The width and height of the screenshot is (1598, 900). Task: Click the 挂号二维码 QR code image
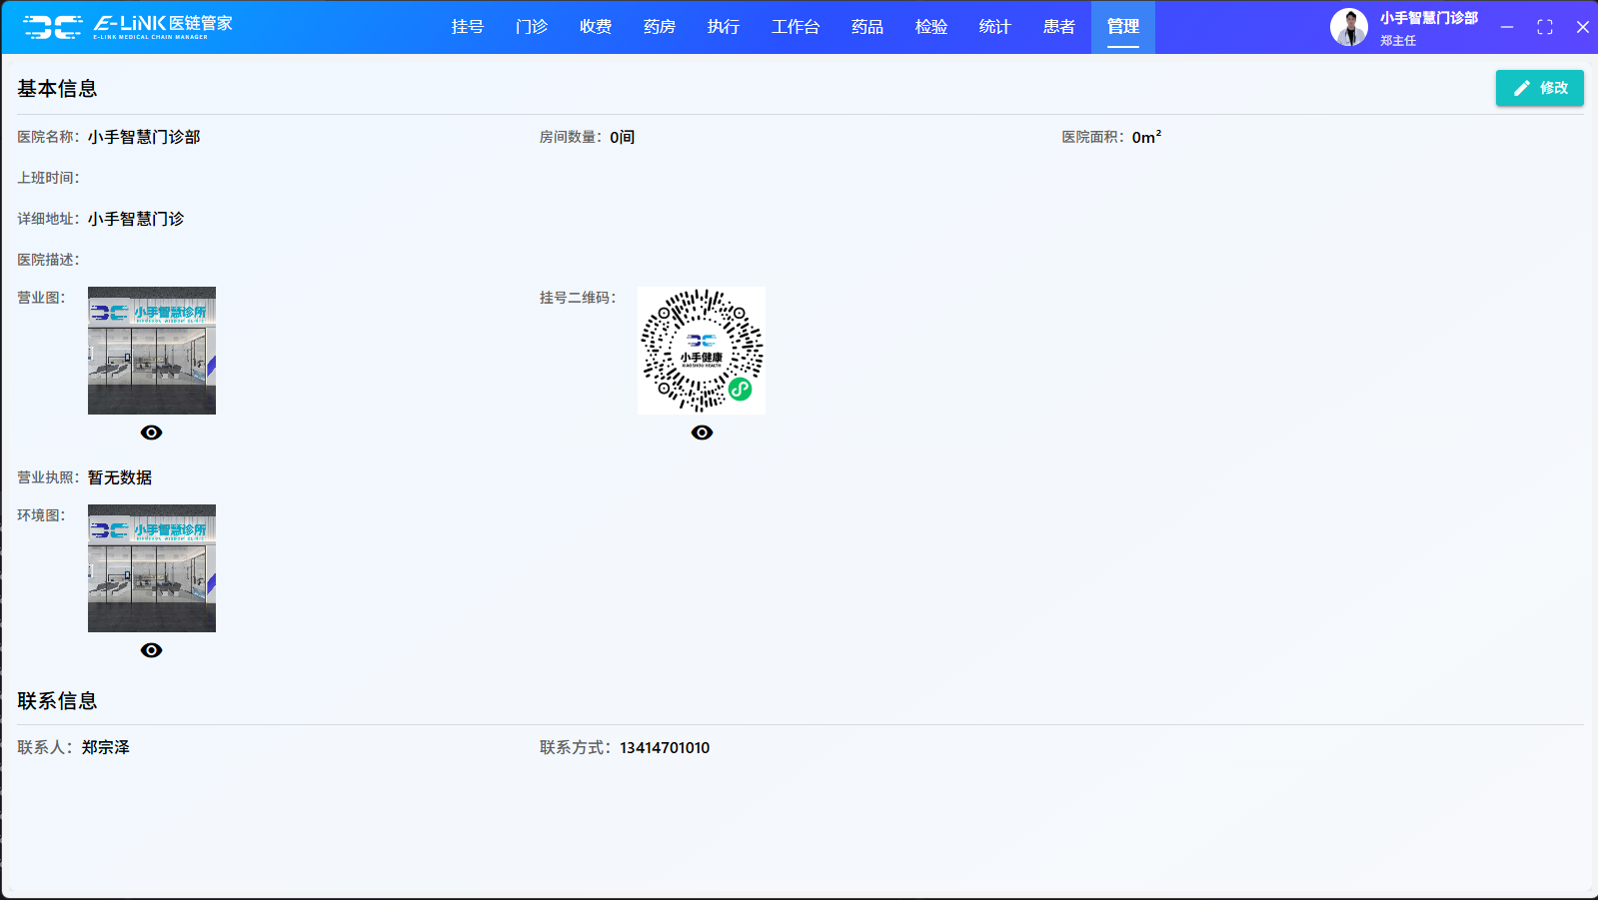click(x=702, y=351)
